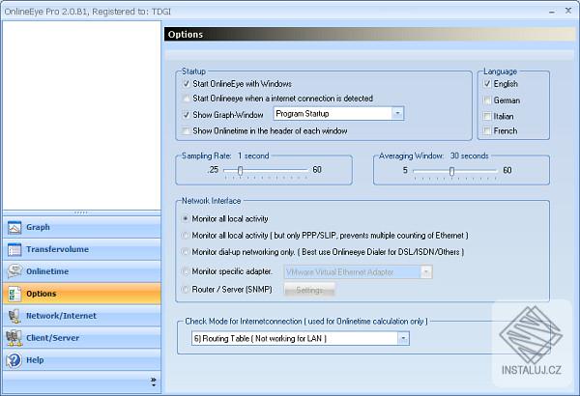Screen dimensions: 580x396
Task: Enable start when internet connection is detected
Action: pos(187,99)
